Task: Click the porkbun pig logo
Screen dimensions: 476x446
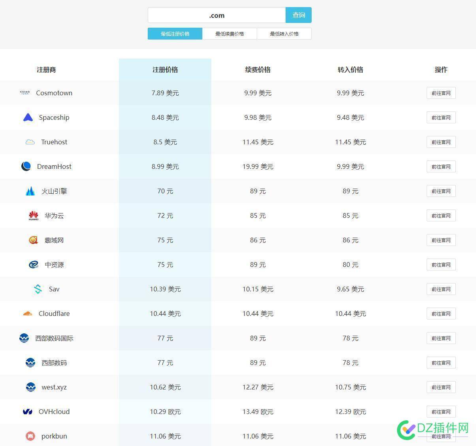Action: click(x=30, y=436)
